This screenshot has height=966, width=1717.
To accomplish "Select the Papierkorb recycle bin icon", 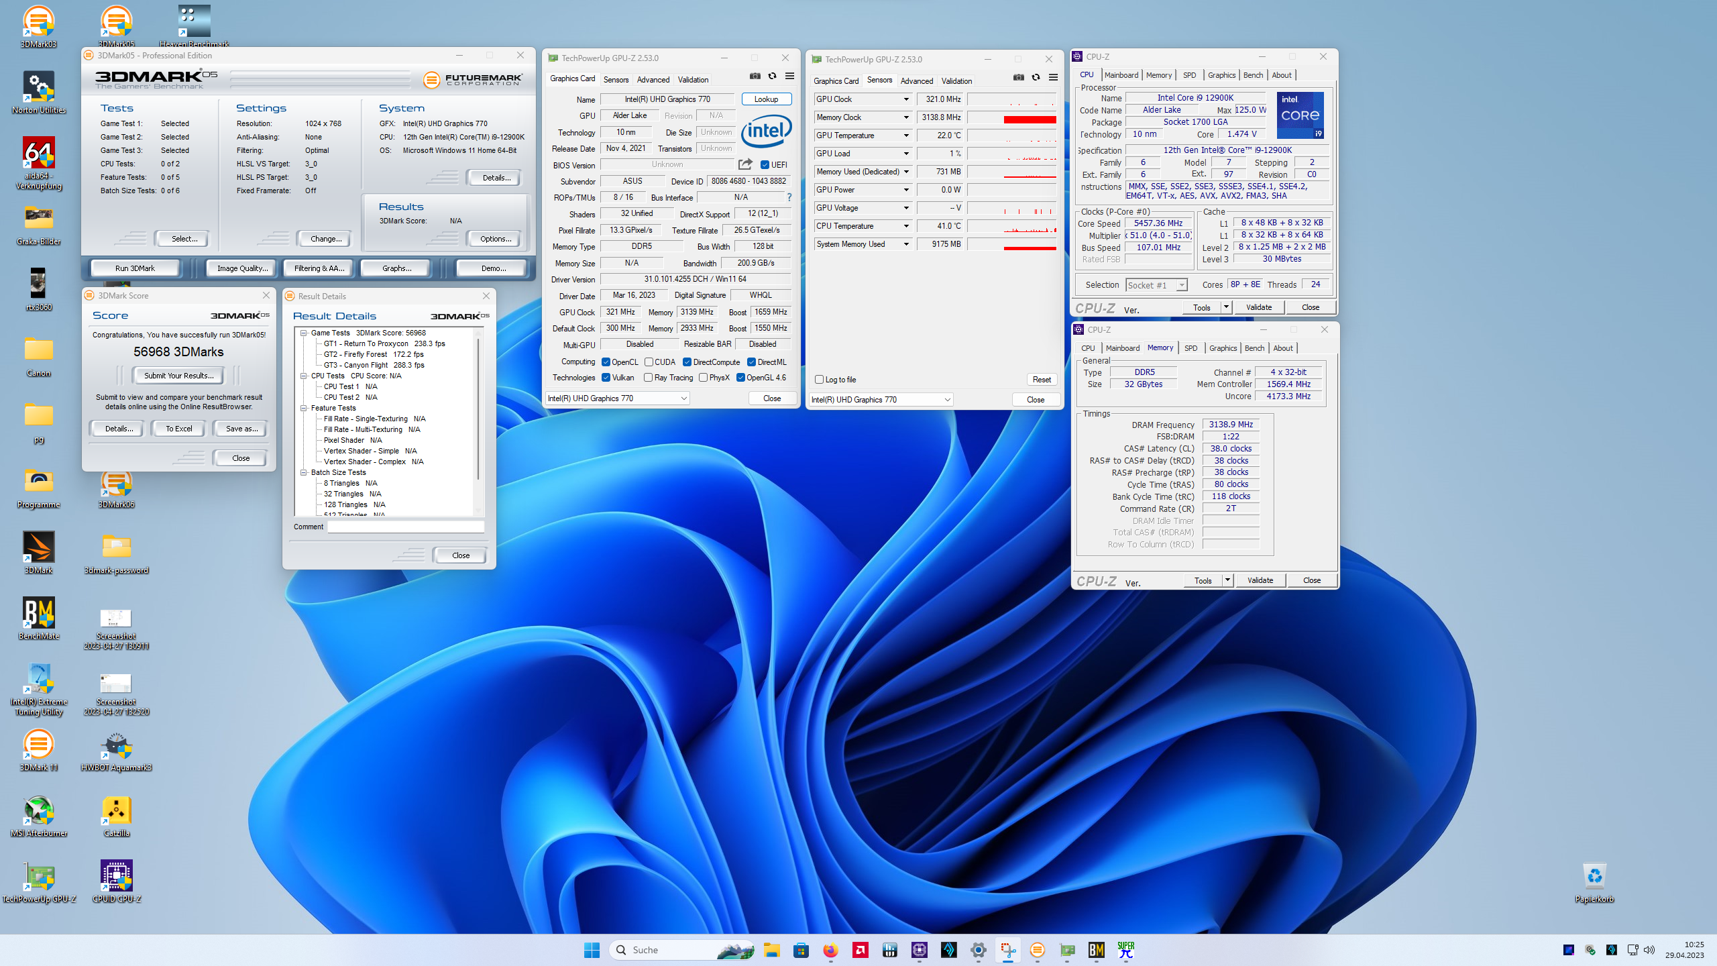I will (x=1594, y=881).
